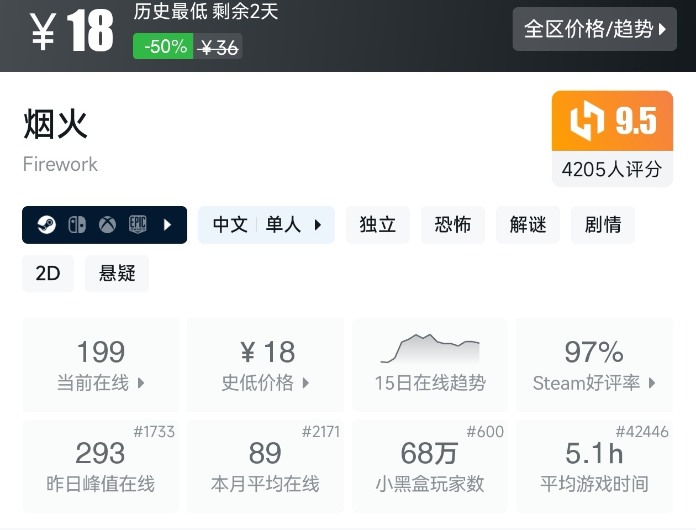The height and width of the screenshot is (530, 696).
Task: Click the Xbox platform icon
Action: click(107, 225)
